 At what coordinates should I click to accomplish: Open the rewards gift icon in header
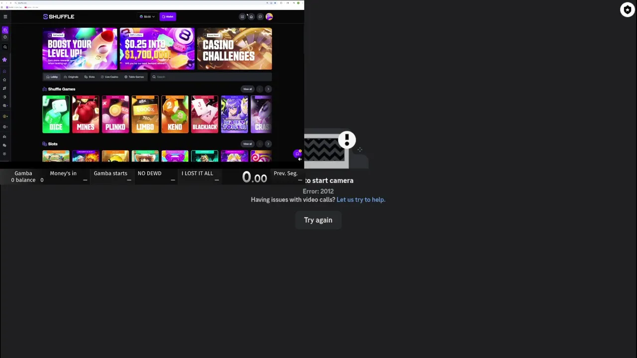tap(251, 16)
